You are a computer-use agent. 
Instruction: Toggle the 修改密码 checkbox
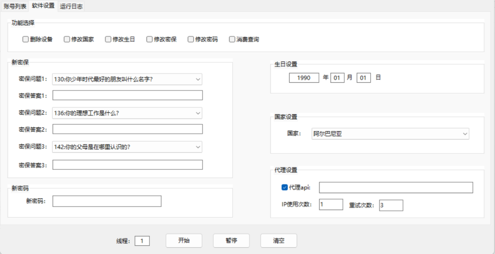[191, 39]
